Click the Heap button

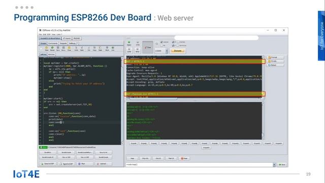click(x=132, y=158)
